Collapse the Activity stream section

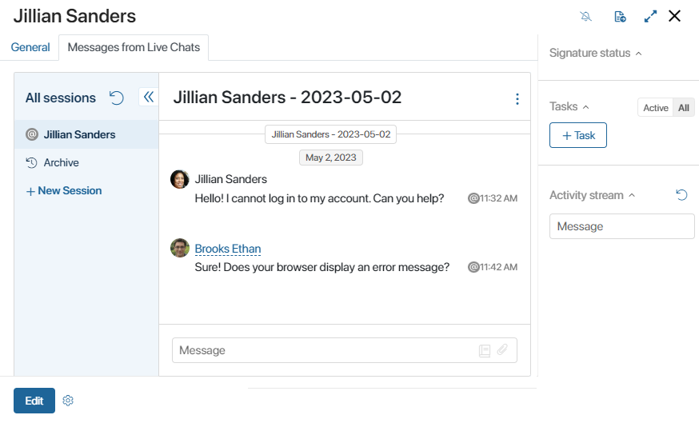(632, 195)
